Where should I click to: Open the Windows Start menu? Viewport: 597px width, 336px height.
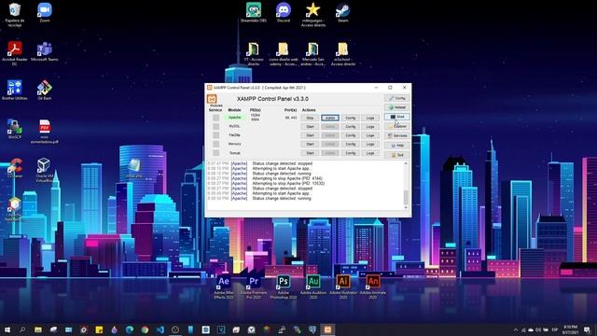[x=7, y=329]
